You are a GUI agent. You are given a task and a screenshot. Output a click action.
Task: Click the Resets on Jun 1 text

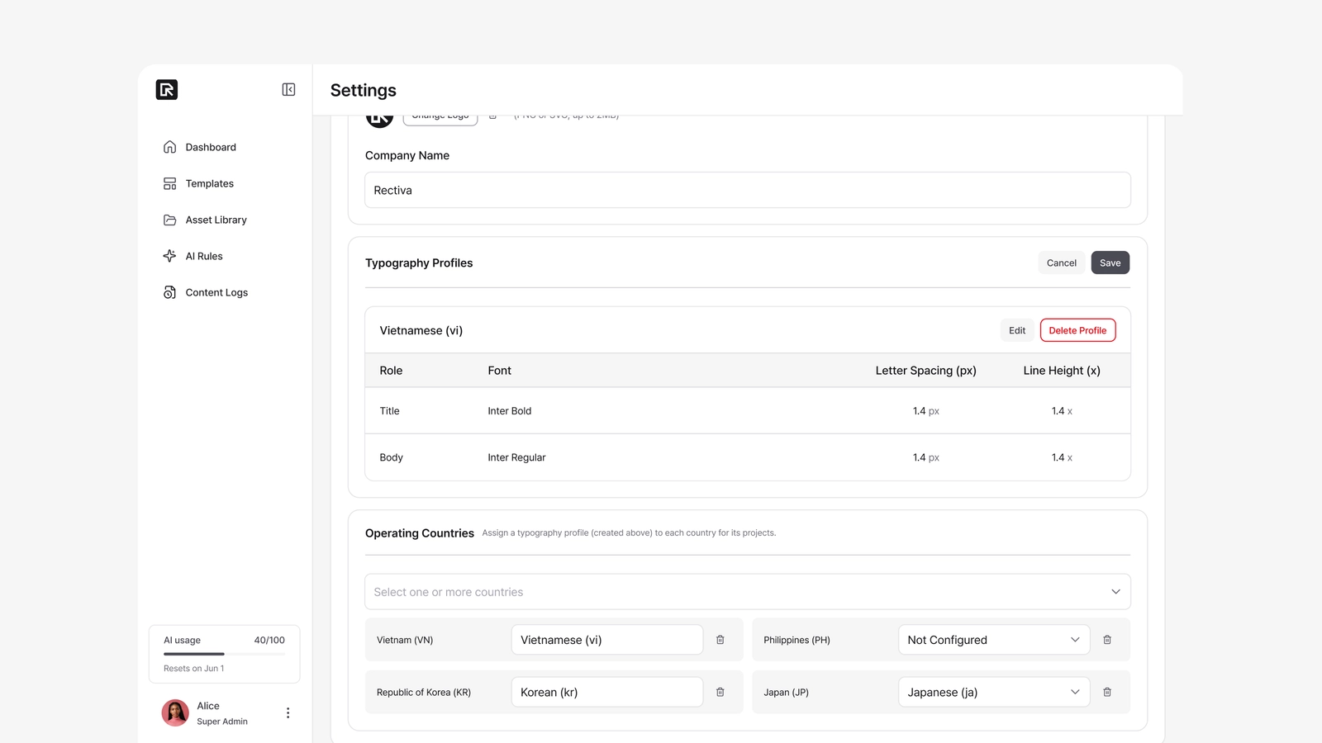pos(194,669)
